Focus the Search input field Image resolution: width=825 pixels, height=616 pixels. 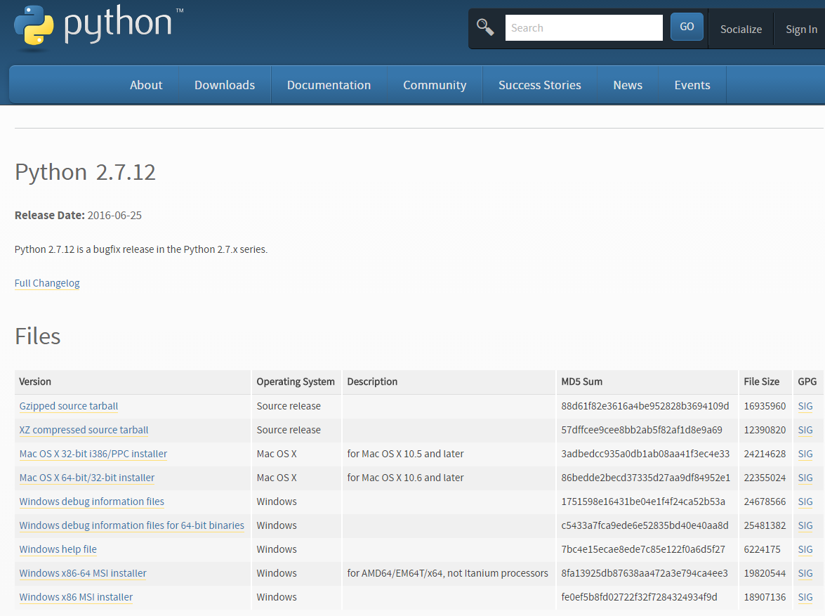[583, 27]
